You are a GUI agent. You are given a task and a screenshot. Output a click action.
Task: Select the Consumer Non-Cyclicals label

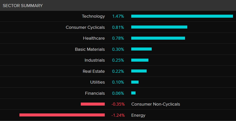pyautogui.click(x=155, y=104)
